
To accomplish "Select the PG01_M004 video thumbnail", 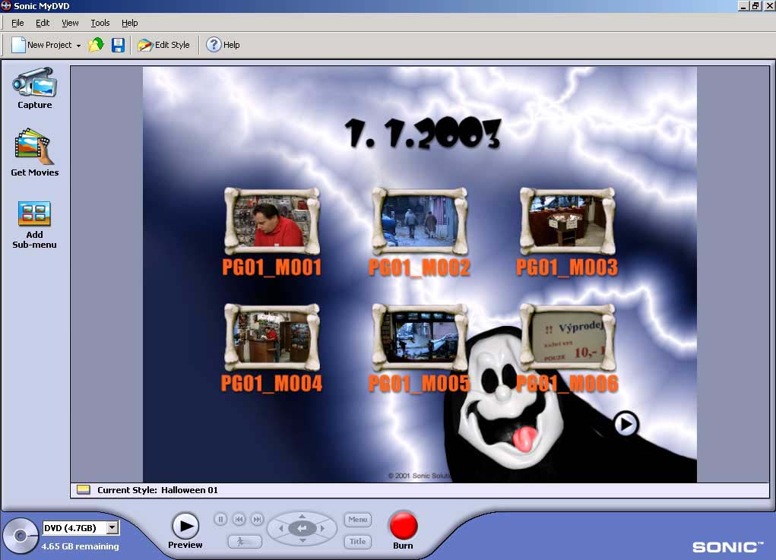I will point(271,337).
